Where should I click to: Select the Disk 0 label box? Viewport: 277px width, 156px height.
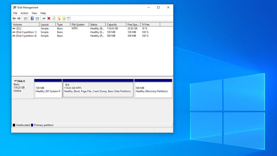[23, 88]
